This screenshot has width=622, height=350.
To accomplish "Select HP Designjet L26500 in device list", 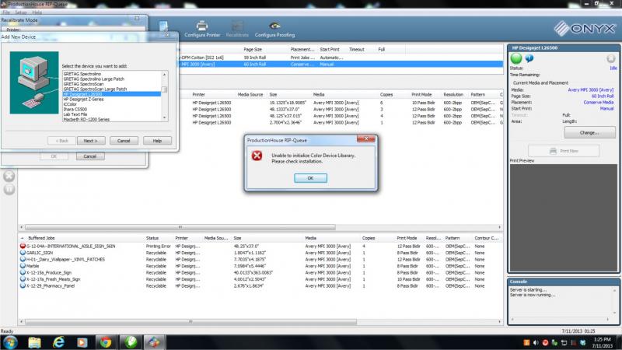I will coord(111,94).
